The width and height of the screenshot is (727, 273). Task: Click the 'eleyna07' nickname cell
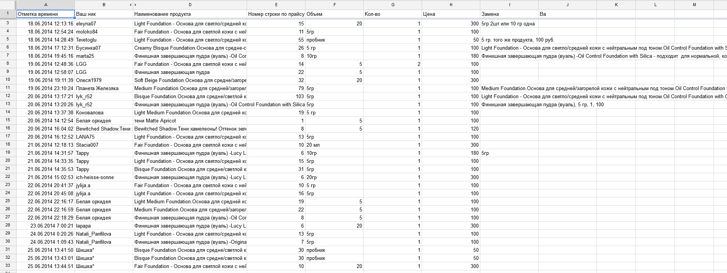pos(103,24)
